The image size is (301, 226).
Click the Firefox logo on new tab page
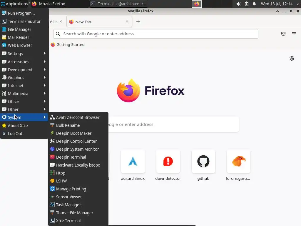click(128, 91)
